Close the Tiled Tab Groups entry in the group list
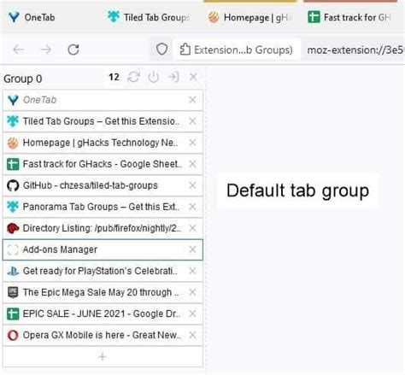This screenshot has width=405, height=375. tap(192, 121)
